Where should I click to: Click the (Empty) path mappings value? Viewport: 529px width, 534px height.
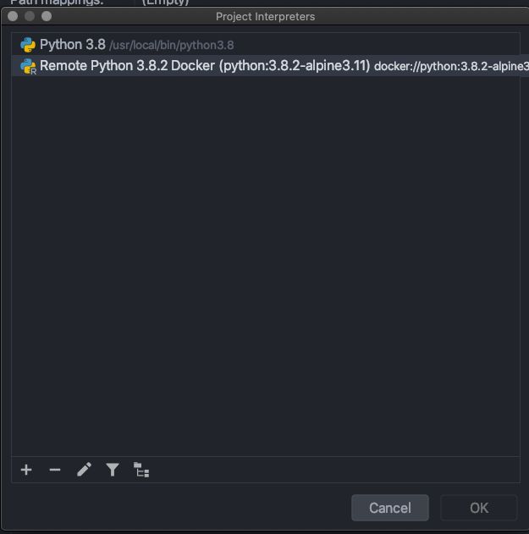click(165, 3)
